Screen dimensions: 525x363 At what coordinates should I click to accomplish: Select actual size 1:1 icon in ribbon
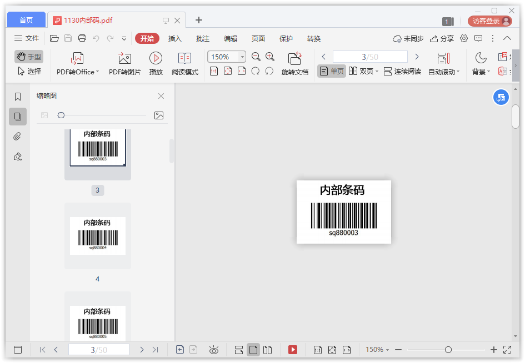point(214,71)
